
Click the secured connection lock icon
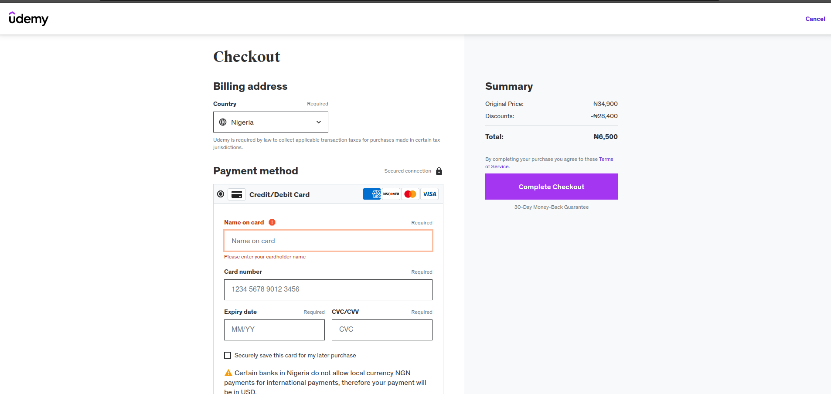click(x=439, y=171)
